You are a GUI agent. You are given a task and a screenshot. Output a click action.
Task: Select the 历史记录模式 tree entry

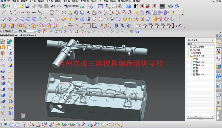click(x=198, y=47)
